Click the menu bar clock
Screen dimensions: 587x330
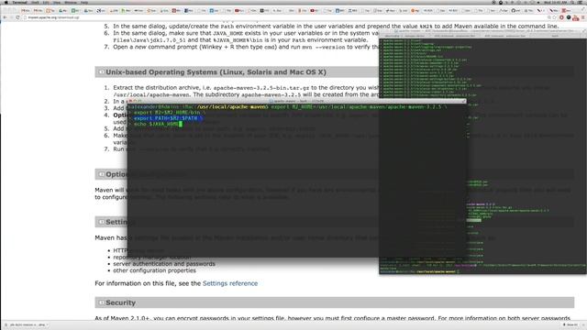pyautogui.click(x=555, y=2)
